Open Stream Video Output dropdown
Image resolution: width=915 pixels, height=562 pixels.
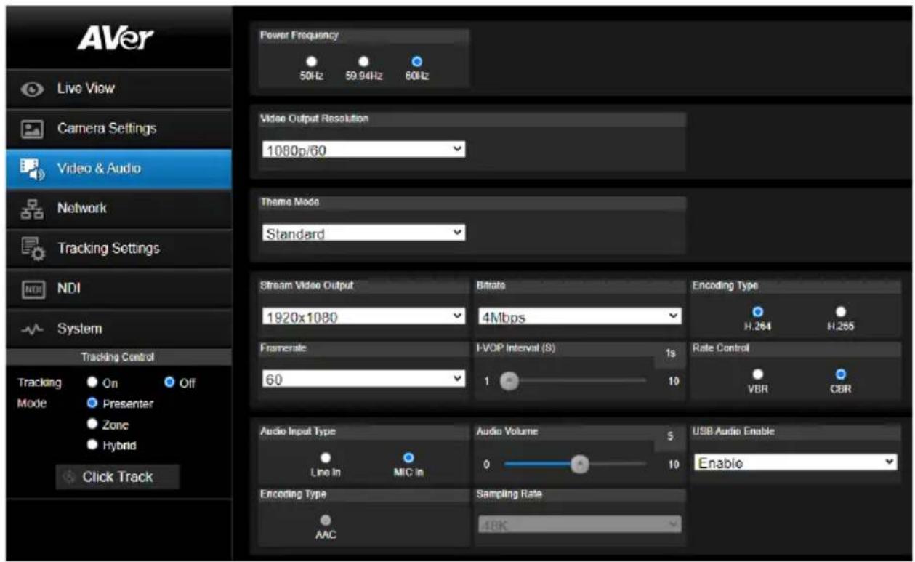363,317
